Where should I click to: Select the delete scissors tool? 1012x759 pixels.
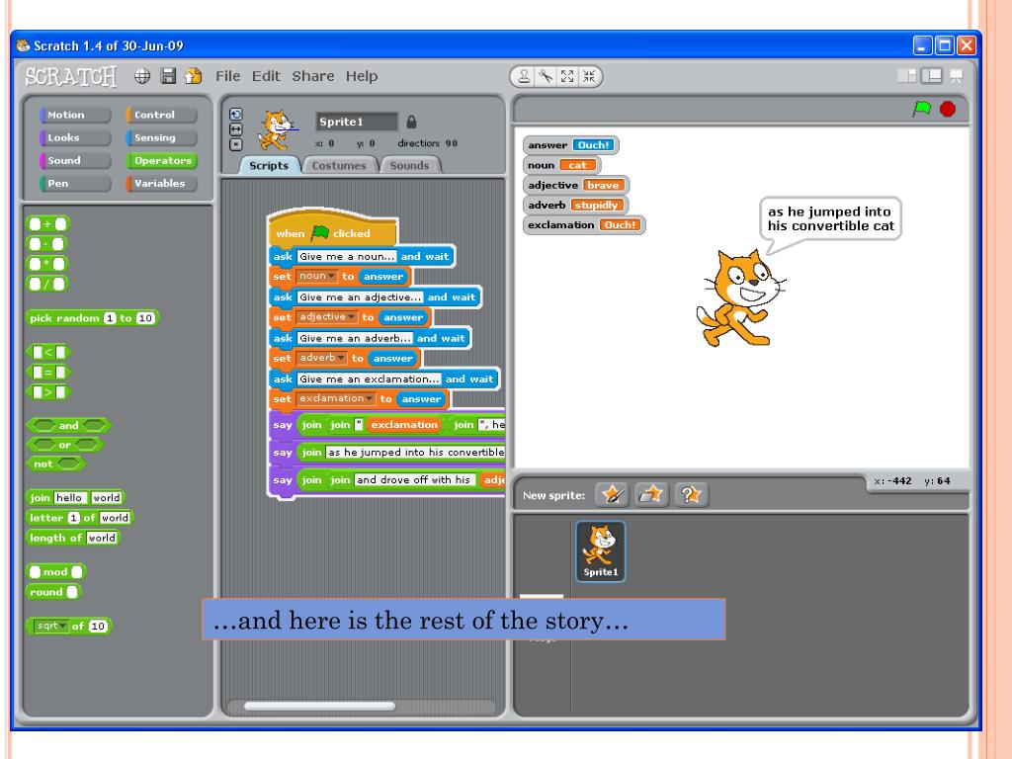[x=546, y=77]
